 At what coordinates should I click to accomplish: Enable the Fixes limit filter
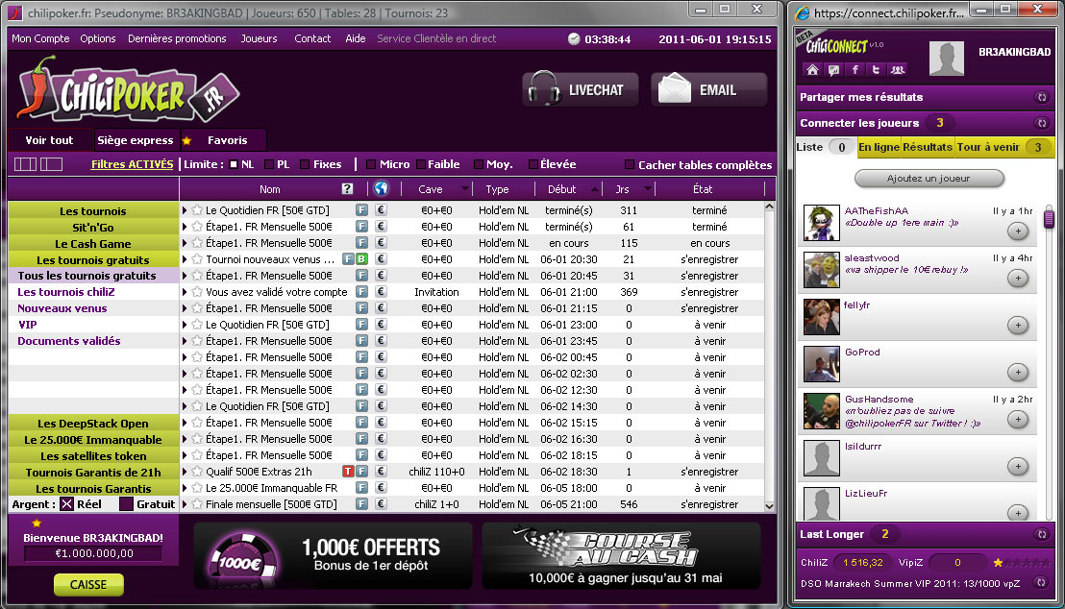(x=305, y=164)
